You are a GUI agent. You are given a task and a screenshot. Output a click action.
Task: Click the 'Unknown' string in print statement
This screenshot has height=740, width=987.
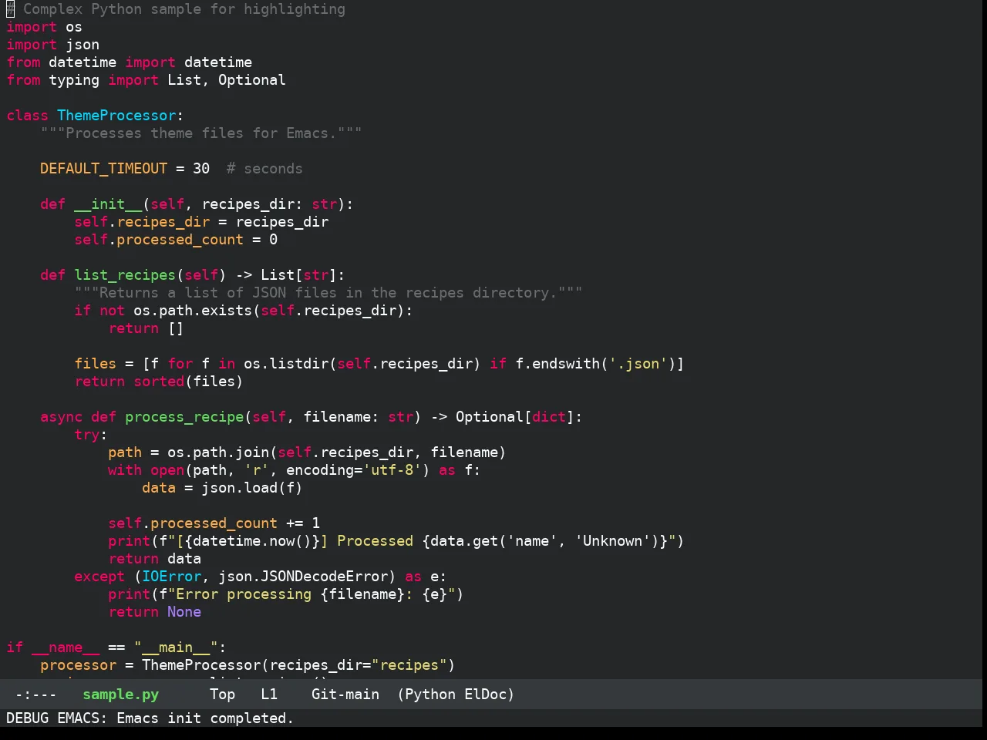612,541
